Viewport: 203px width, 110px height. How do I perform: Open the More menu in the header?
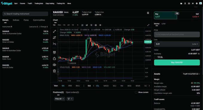point(69,4)
